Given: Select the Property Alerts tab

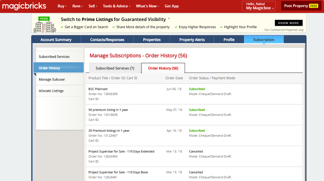Looking at the screenshot, I should tap(192, 40).
